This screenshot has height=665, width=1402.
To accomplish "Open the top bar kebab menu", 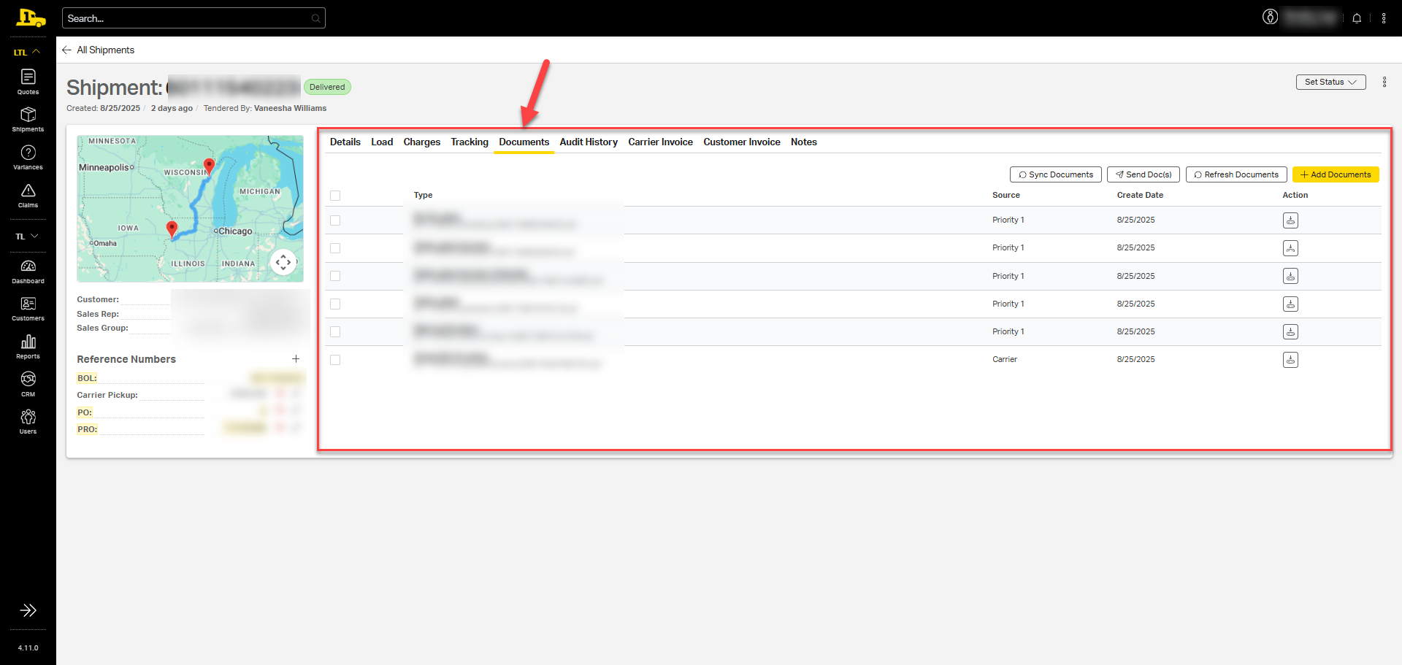I will click(1384, 18).
